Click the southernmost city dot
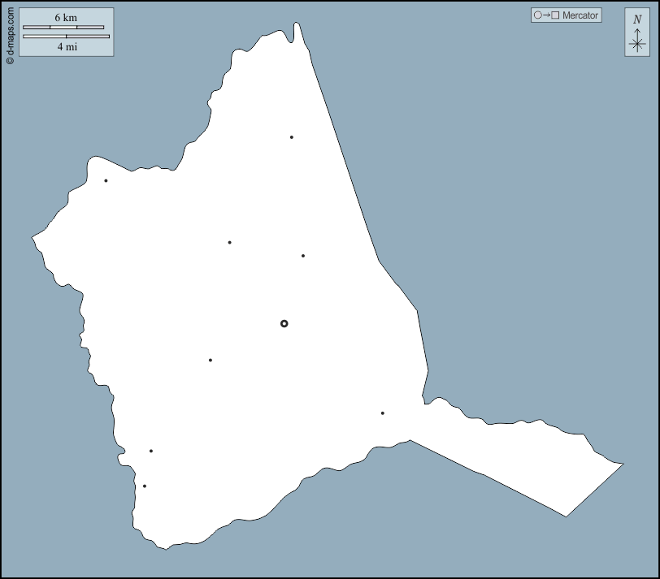 tap(145, 486)
